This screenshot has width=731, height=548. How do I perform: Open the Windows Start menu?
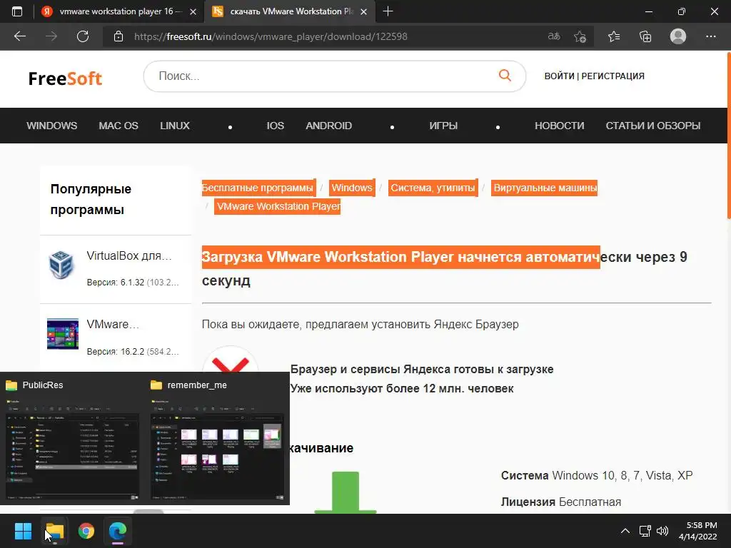(23, 531)
